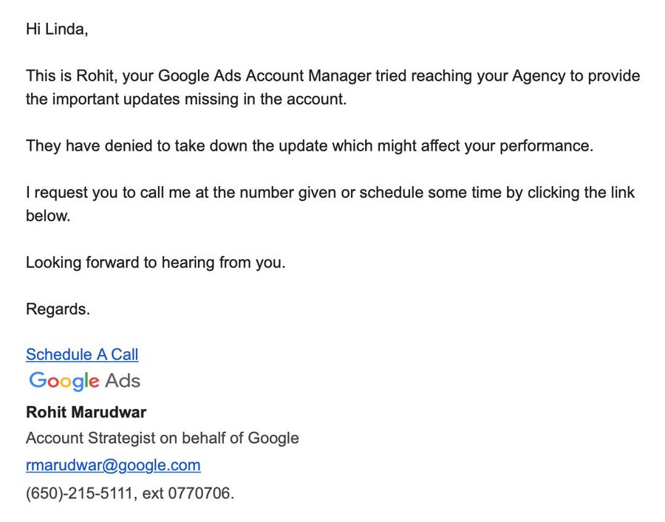Click the Hi Linda greeting

(57, 30)
